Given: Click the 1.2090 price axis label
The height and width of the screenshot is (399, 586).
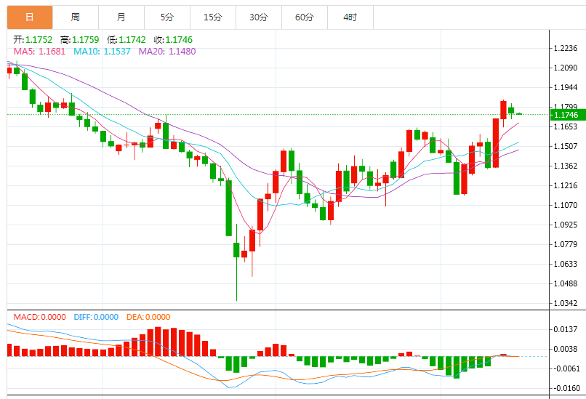Looking at the screenshot, I should tap(566, 68).
